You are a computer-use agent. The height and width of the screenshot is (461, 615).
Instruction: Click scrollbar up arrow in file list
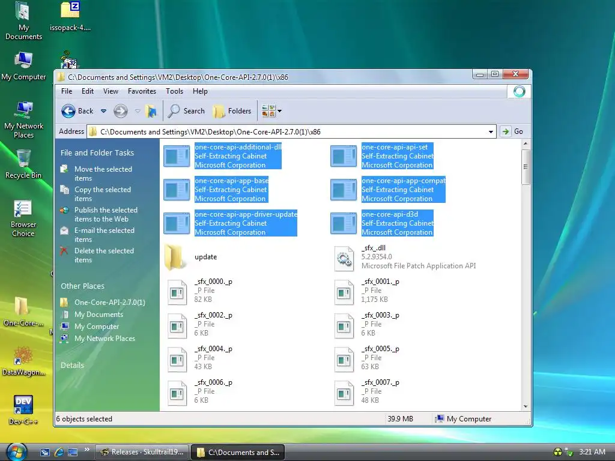pyautogui.click(x=526, y=144)
